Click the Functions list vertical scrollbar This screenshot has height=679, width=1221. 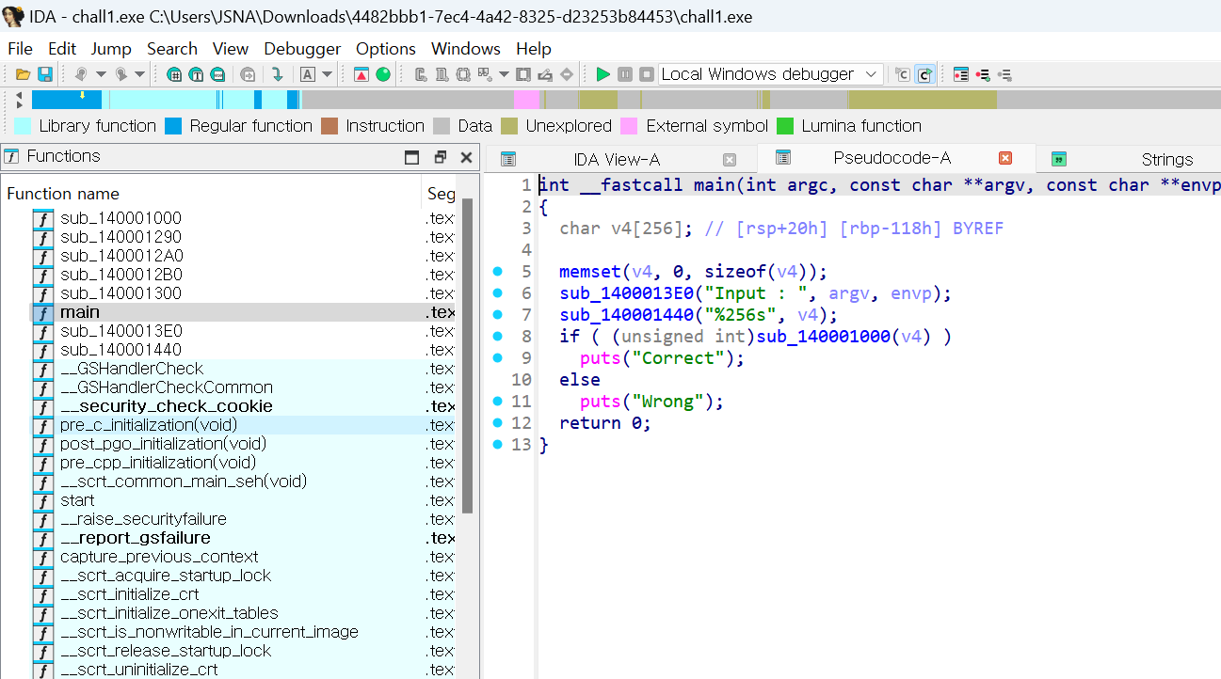[x=468, y=357]
